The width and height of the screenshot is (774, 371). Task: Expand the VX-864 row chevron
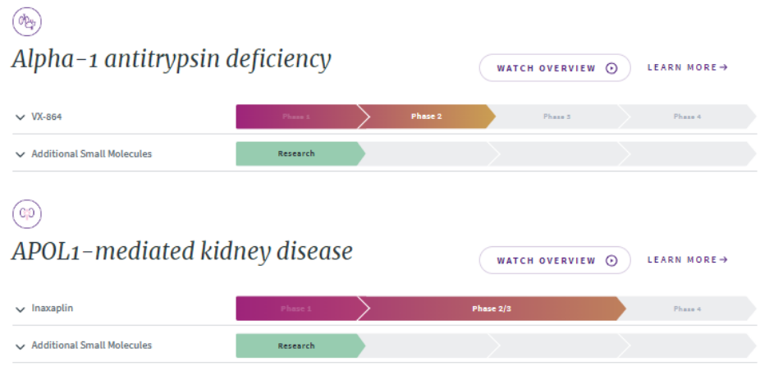pyautogui.click(x=20, y=117)
